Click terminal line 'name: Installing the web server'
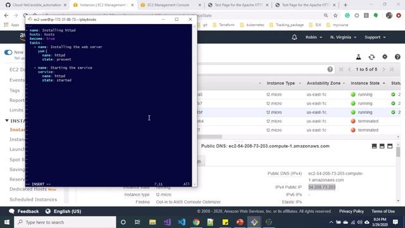 tap(70, 47)
